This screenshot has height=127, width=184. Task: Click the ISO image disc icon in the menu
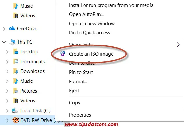coord(63,54)
